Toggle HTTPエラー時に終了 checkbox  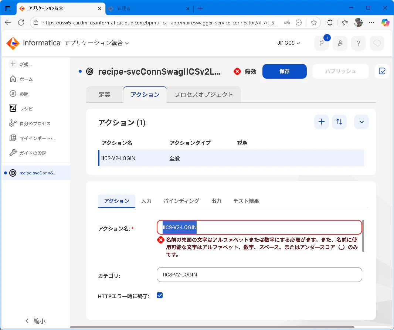[160, 295]
